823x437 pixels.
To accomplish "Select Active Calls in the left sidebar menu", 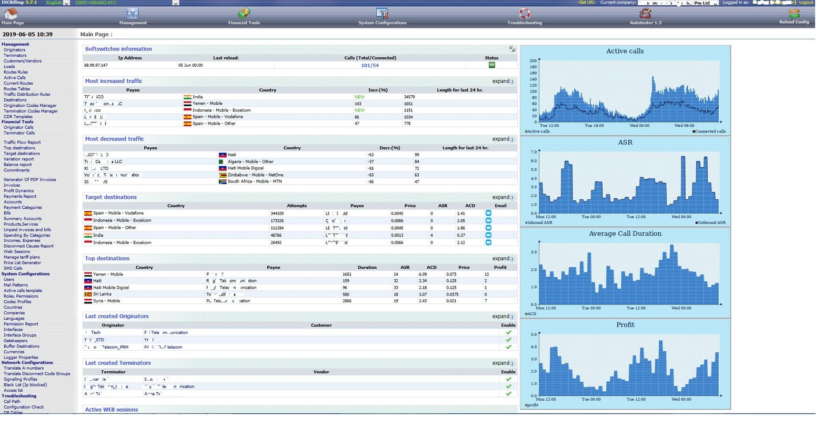I will point(14,77).
